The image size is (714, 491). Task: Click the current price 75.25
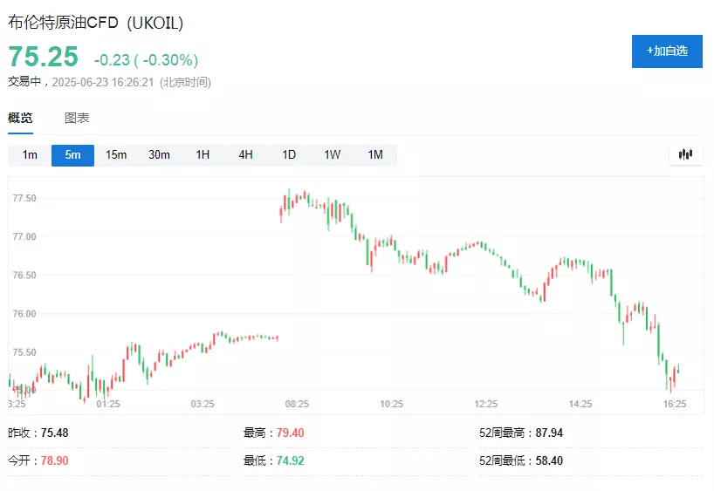pos(43,57)
